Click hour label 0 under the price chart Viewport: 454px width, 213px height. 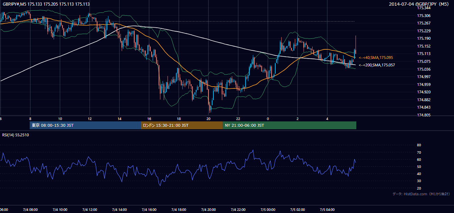coord(268,119)
